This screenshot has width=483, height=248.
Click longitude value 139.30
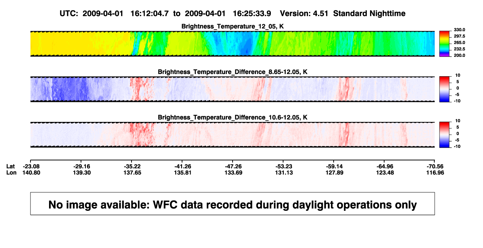pyautogui.click(x=82, y=173)
